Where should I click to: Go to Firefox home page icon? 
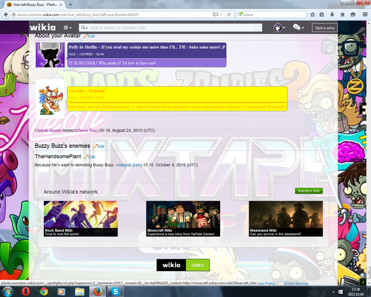(x=343, y=15)
